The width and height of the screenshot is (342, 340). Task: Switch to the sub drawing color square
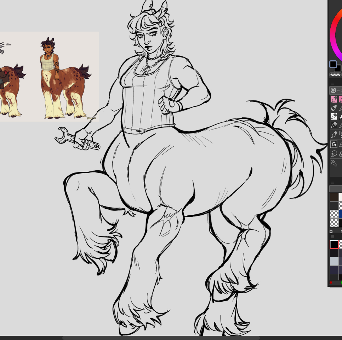338,68
